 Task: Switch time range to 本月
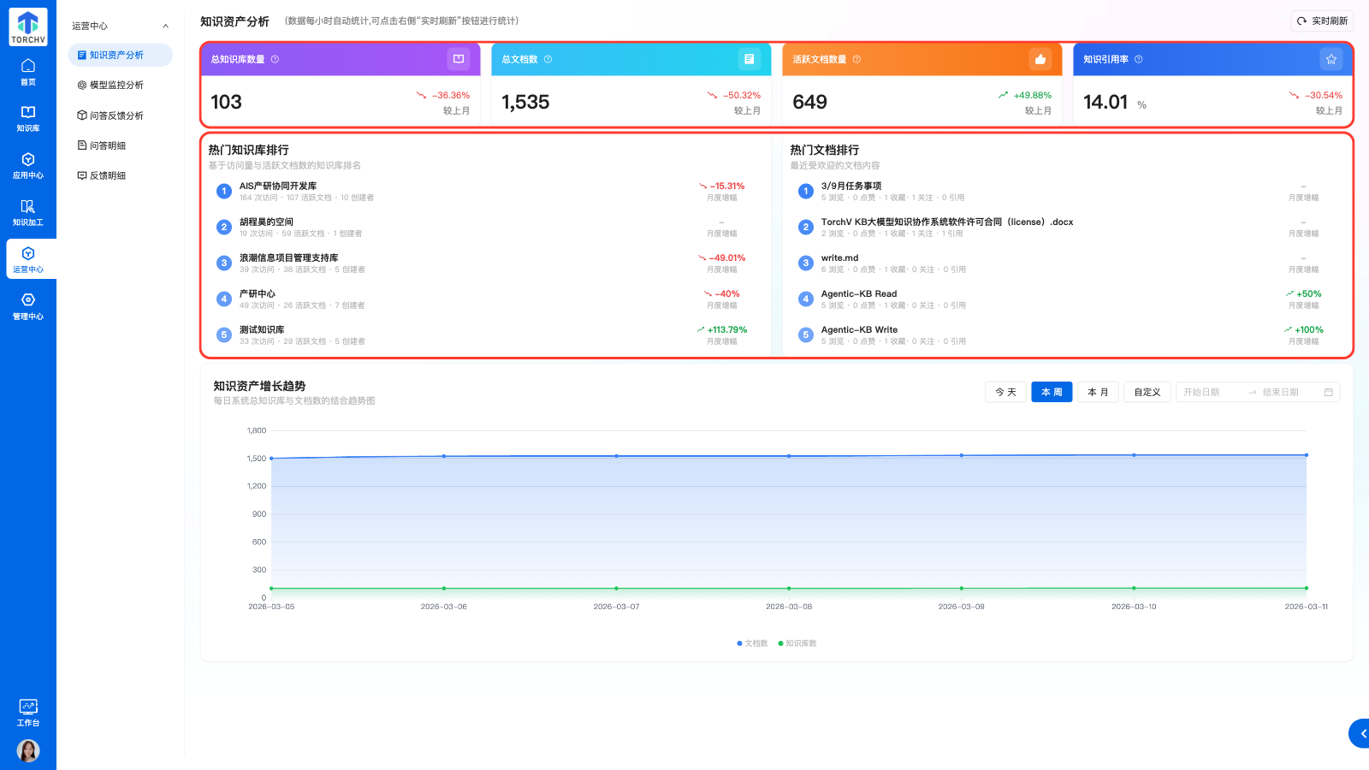point(1098,392)
